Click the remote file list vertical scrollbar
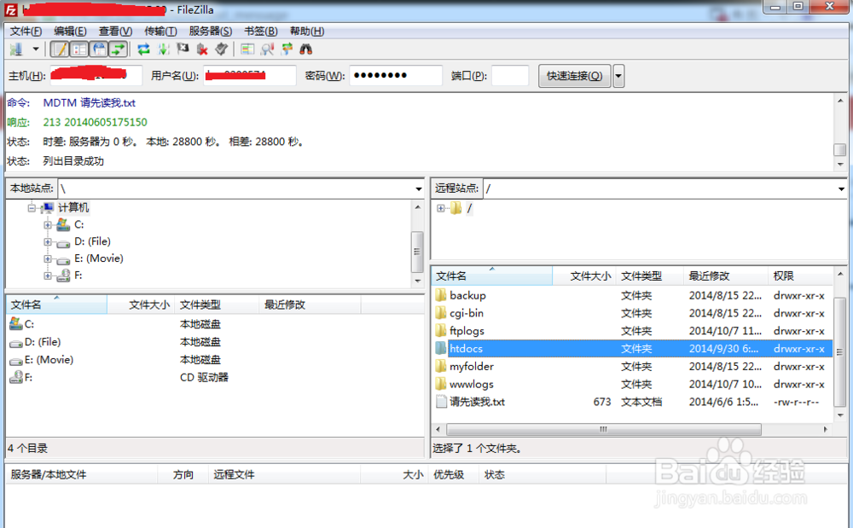 839,351
